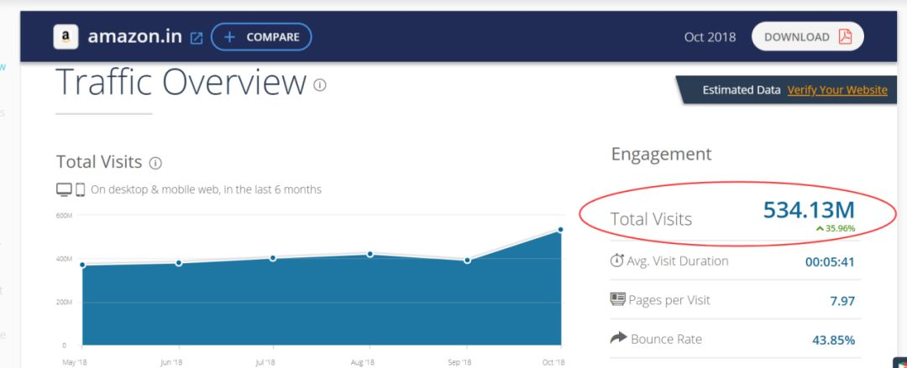This screenshot has width=907, height=368.
Task: Click the desktop monitor device icon
Action: 64,189
